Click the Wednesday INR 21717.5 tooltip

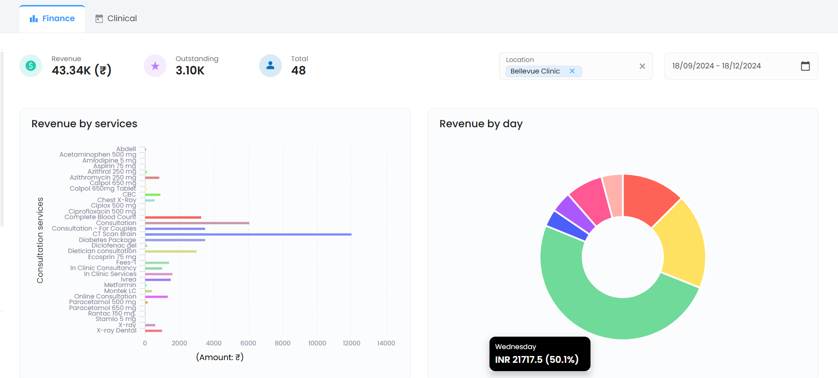click(540, 354)
